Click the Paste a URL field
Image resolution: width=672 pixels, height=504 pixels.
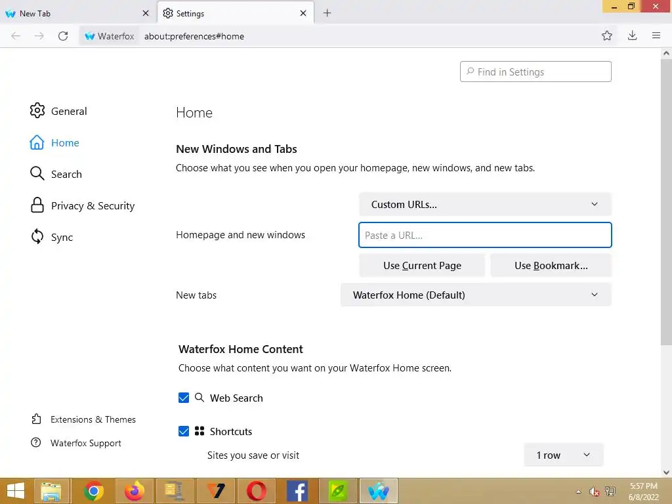(485, 235)
